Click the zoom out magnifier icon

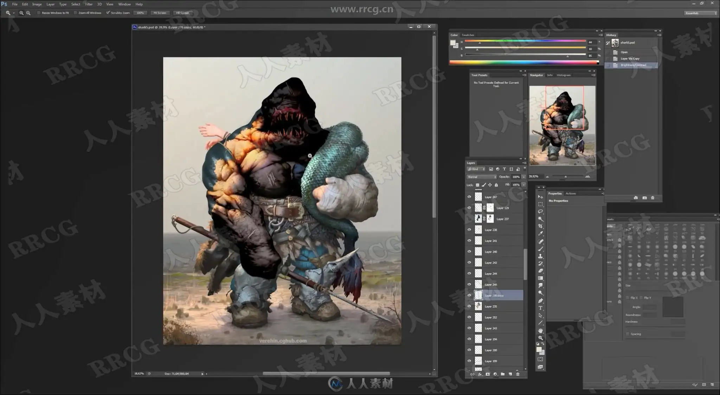[28, 13]
